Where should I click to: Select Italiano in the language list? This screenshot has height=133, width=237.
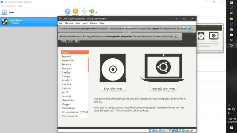pos(74,88)
